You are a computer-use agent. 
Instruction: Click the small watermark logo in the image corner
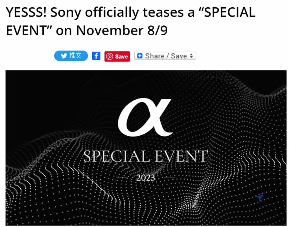pyautogui.click(x=260, y=199)
